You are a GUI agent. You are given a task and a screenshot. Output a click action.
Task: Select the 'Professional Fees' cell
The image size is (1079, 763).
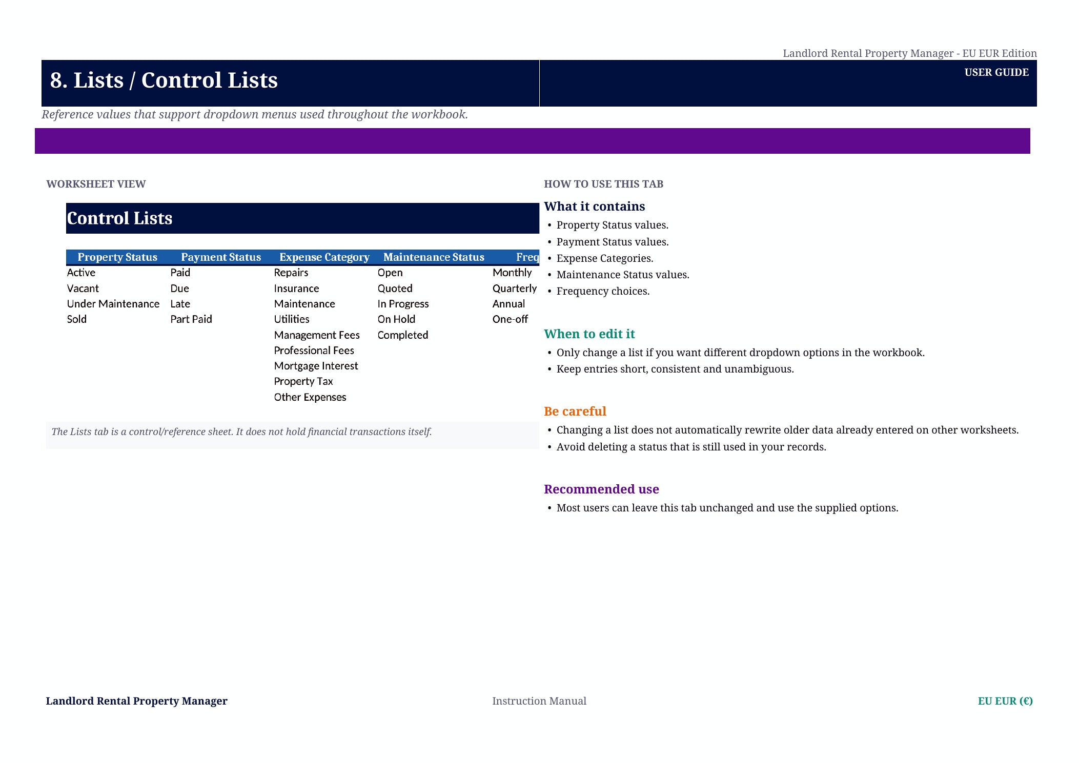pyautogui.click(x=314, y=350)
